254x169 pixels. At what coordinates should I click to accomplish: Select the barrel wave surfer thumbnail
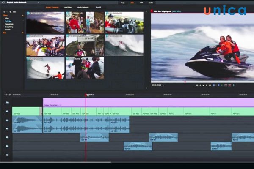[45, 68]
